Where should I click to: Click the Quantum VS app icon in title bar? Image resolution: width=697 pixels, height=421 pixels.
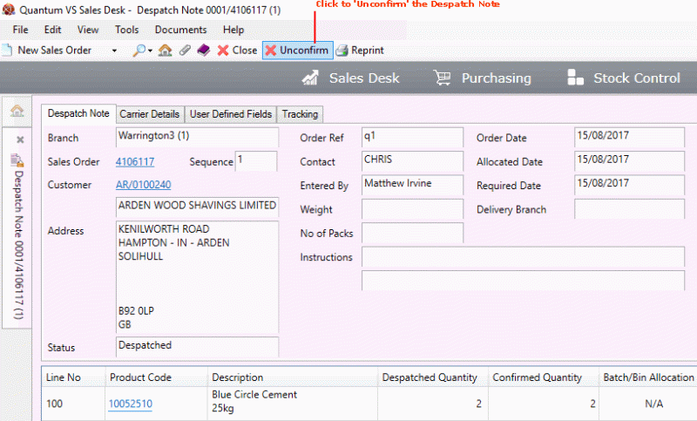pos(8,10)
